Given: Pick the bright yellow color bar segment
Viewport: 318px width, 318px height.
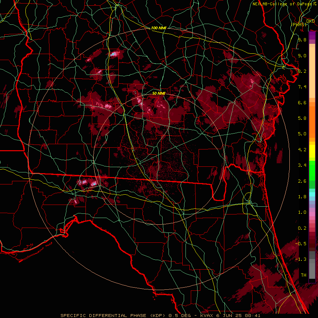Looking at the screenshot, I should coord(312,151).
